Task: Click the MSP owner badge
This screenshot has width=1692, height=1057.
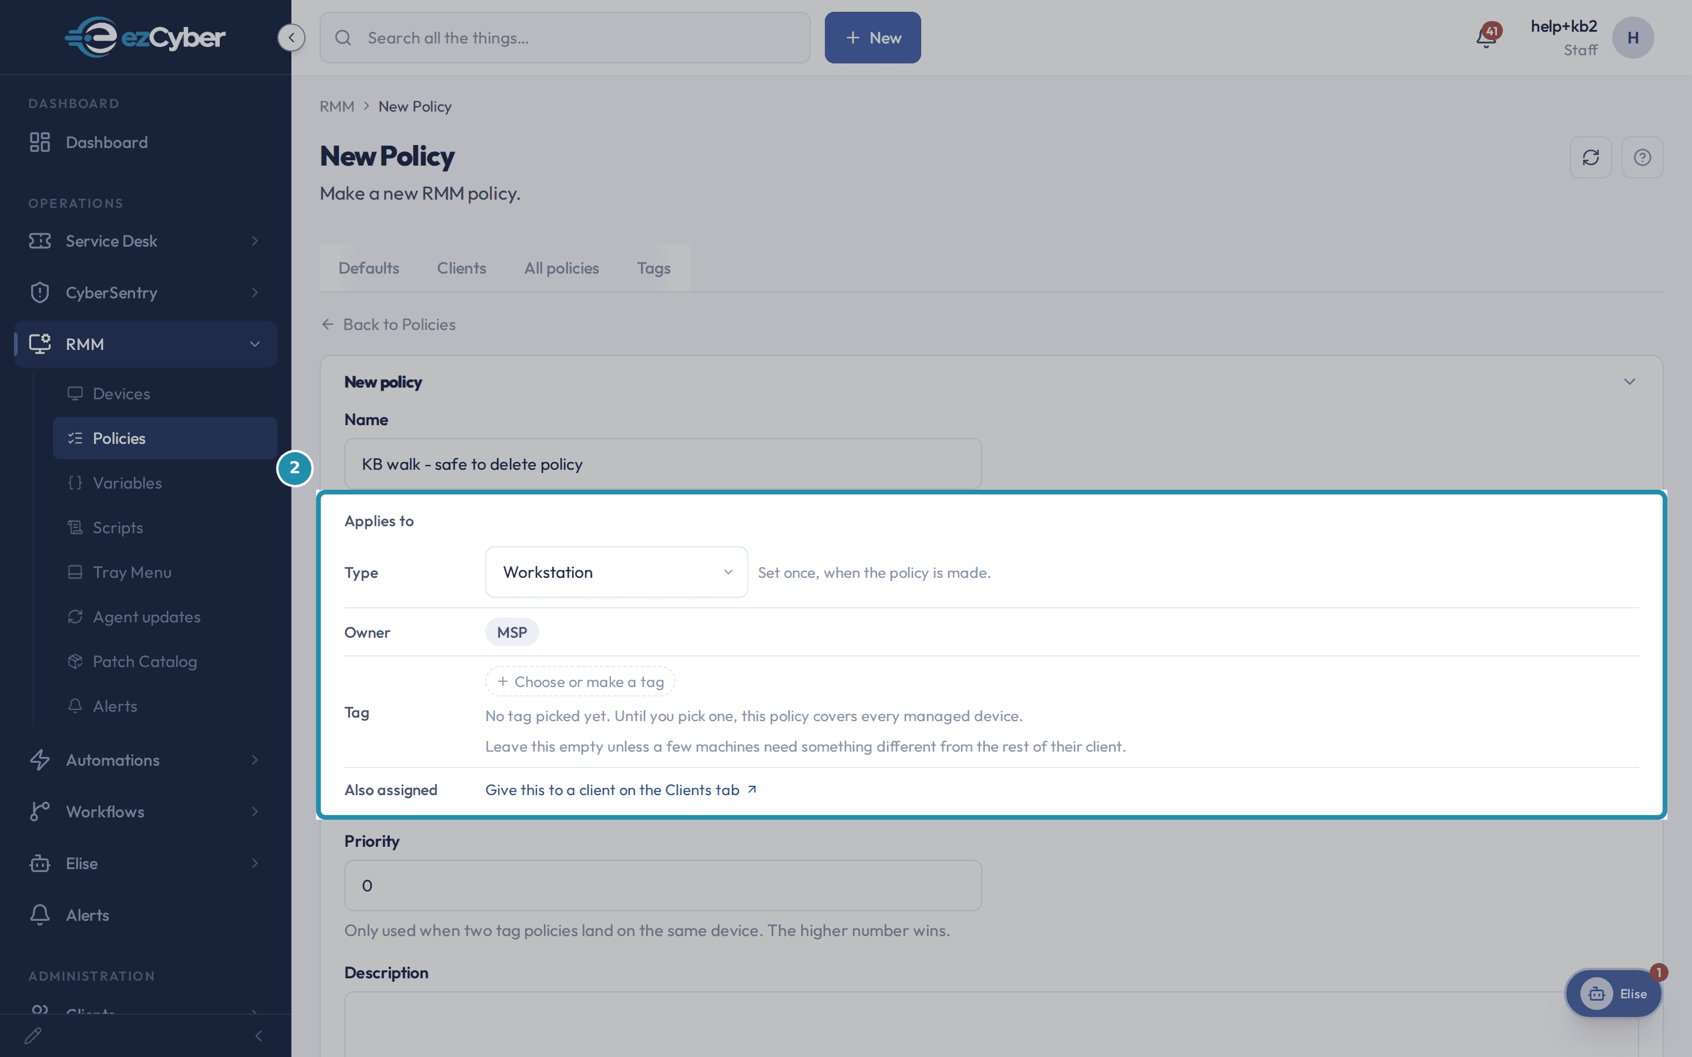Action: click(512, 632)
